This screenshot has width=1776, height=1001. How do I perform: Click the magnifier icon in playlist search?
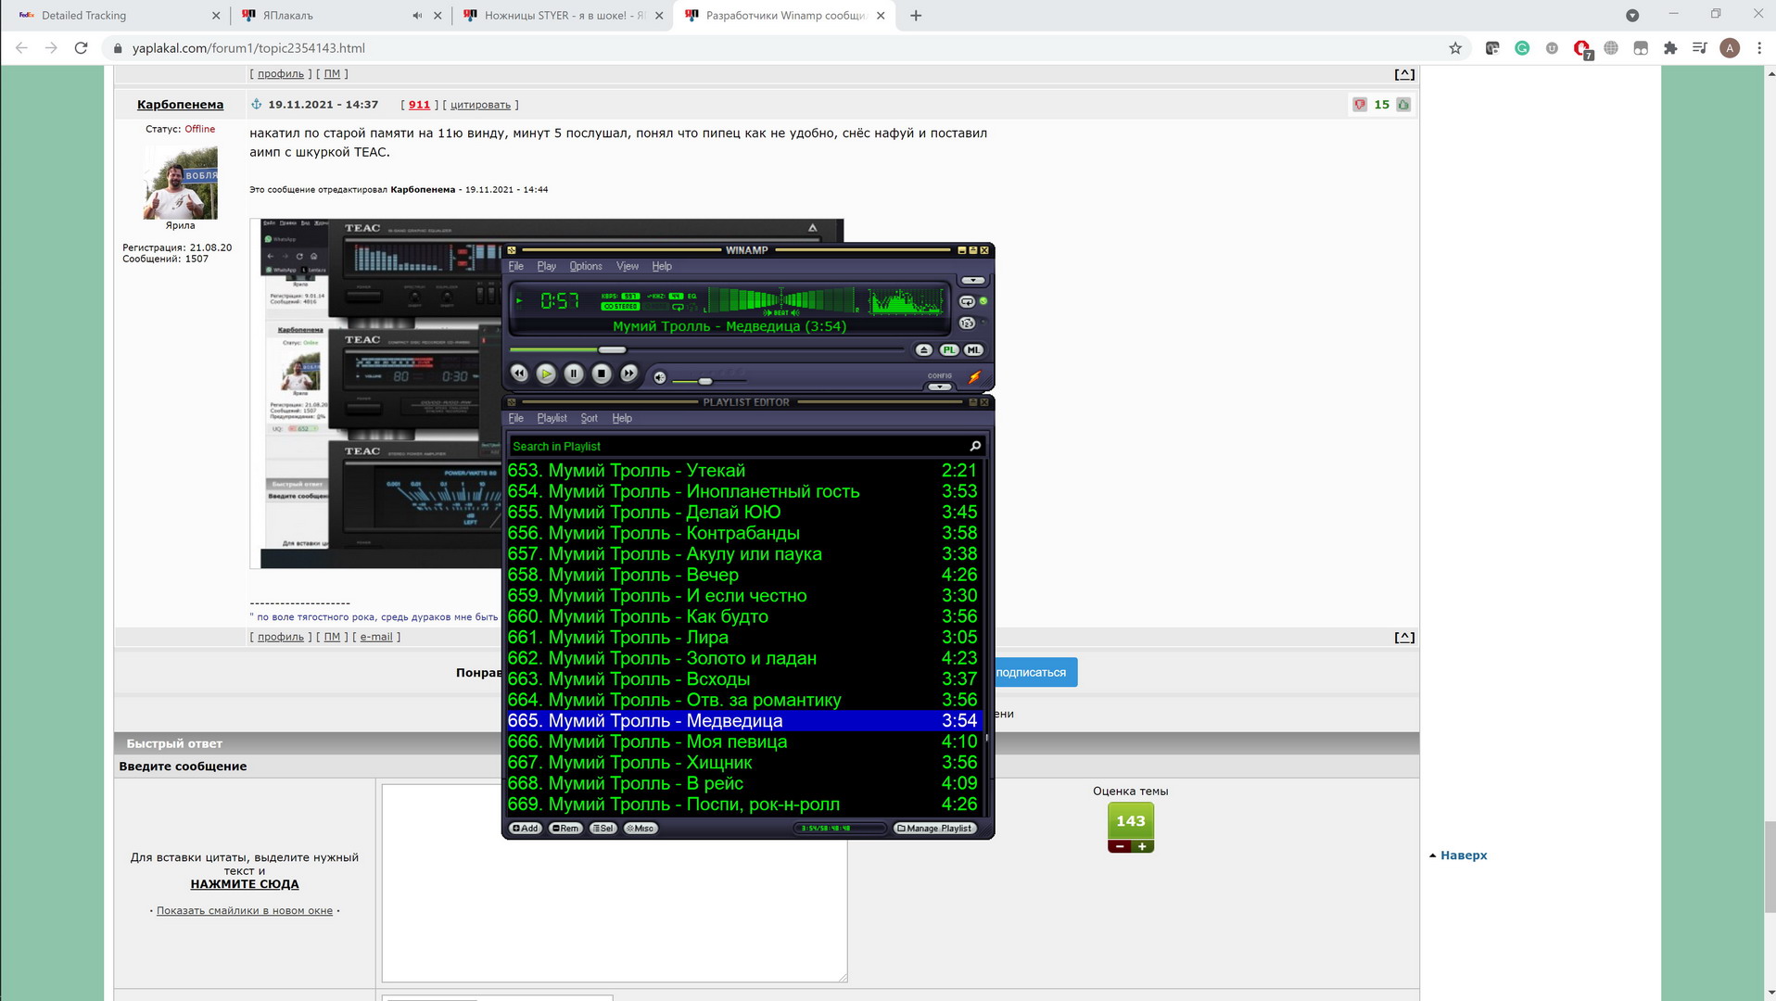(x=975, y=446)
